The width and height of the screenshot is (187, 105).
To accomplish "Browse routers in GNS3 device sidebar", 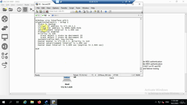I will click(5, 19).
